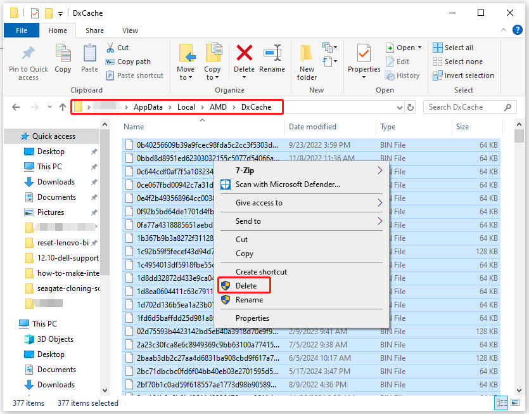529x414 pixels.
Task: Open Send to submenu
Action: [302, 221]
